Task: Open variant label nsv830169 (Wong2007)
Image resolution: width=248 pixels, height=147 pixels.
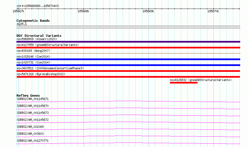Action: pos(33,51)
